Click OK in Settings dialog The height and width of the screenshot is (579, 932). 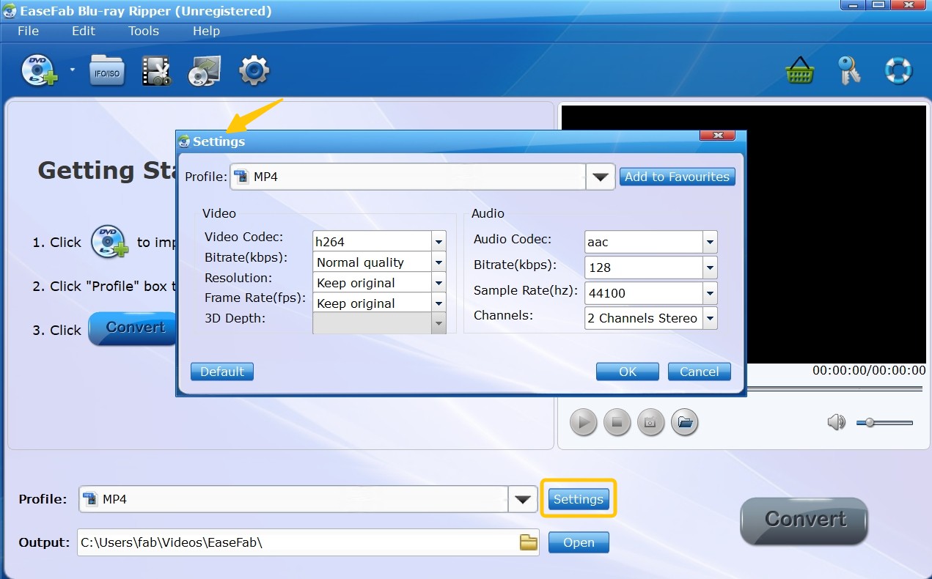[x=628, y=372]
